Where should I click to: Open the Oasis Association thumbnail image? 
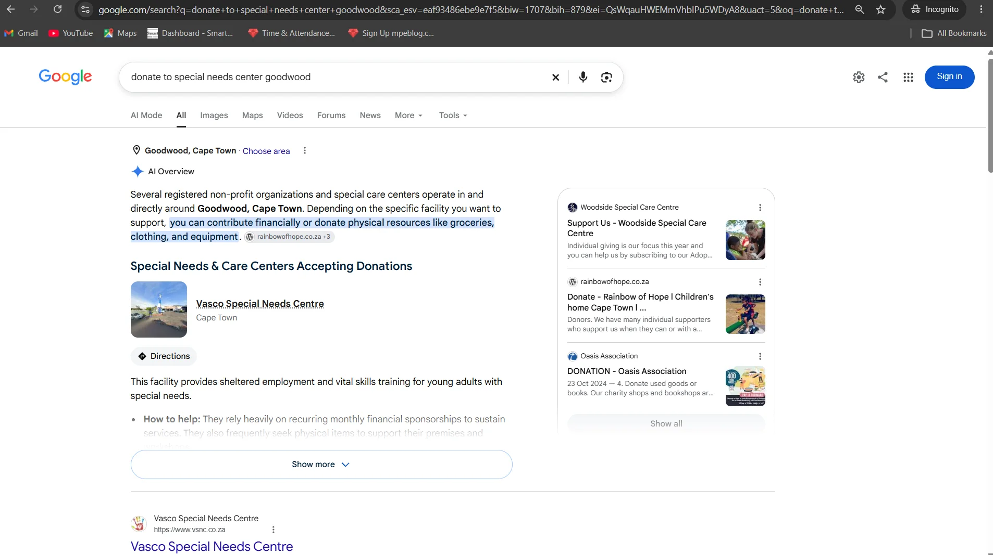click(x=746, y=386)
